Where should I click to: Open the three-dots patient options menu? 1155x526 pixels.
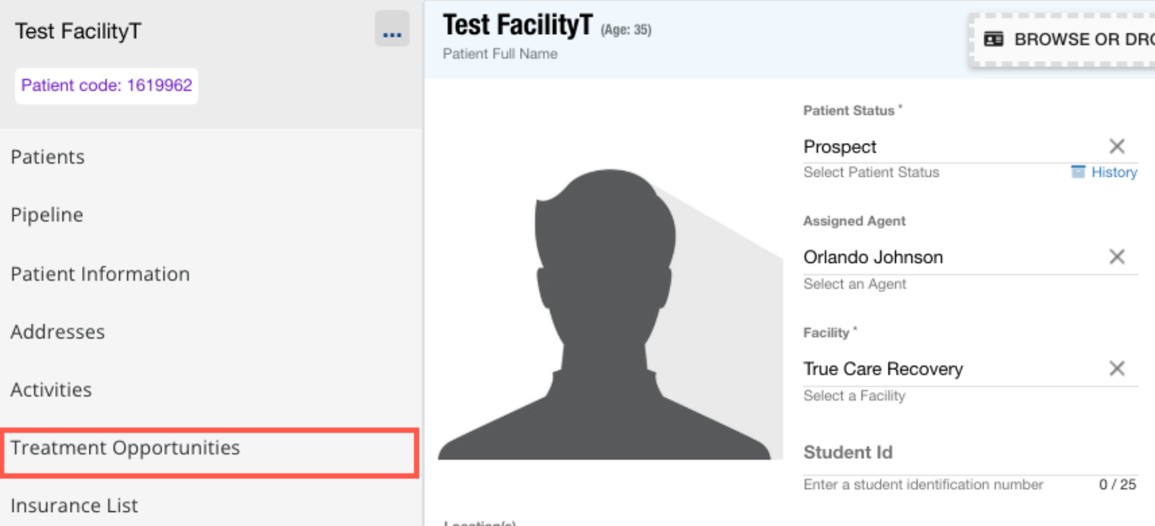click(392, 29)
